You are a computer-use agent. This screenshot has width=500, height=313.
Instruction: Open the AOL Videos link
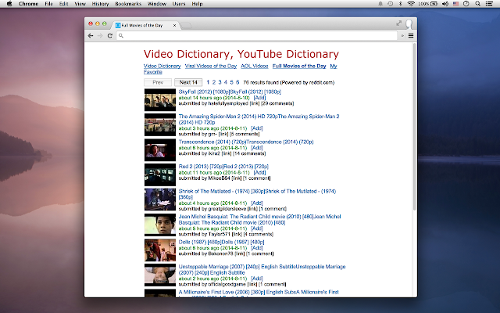tap(255, 66)
